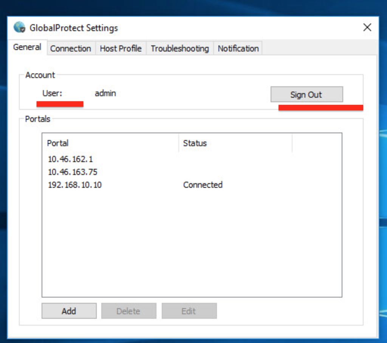Click the Portals group label
The image size is (387, 343).
[37, 119]
